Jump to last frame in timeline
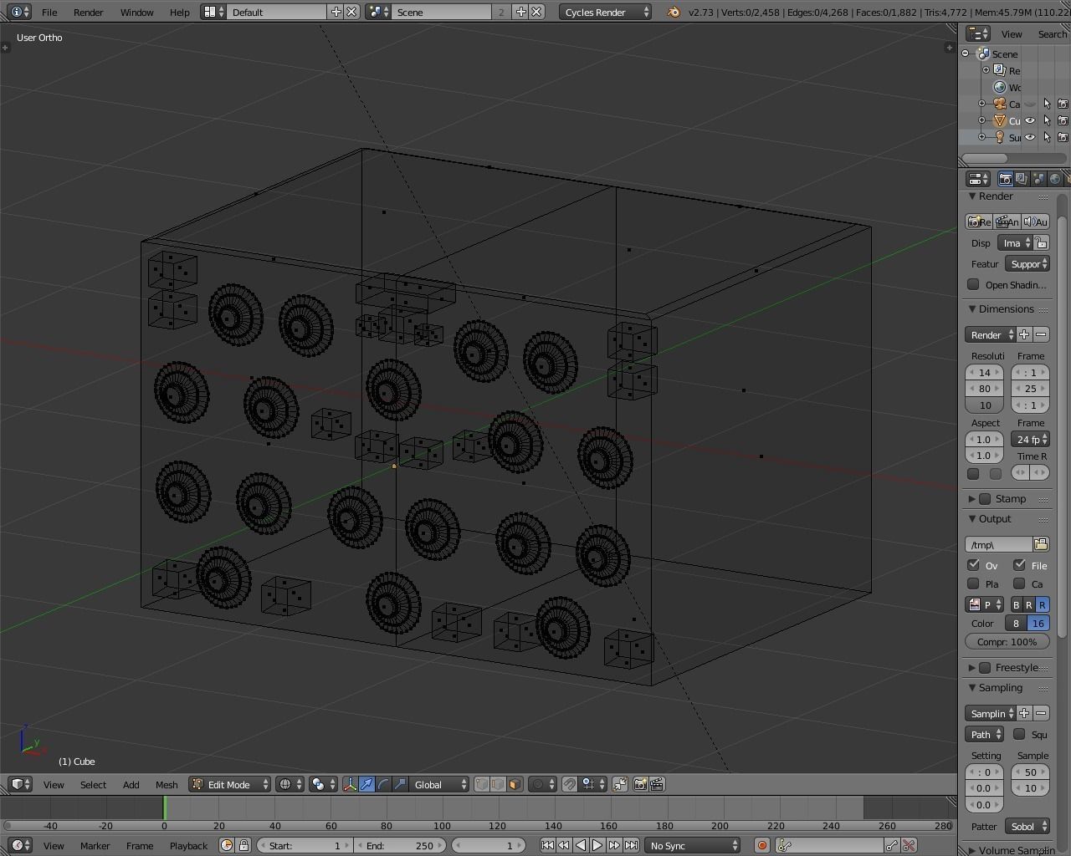Viewport: 1071px width, 856px height. click(631, 845)
